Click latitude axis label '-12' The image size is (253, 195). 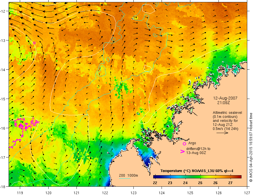3,11
